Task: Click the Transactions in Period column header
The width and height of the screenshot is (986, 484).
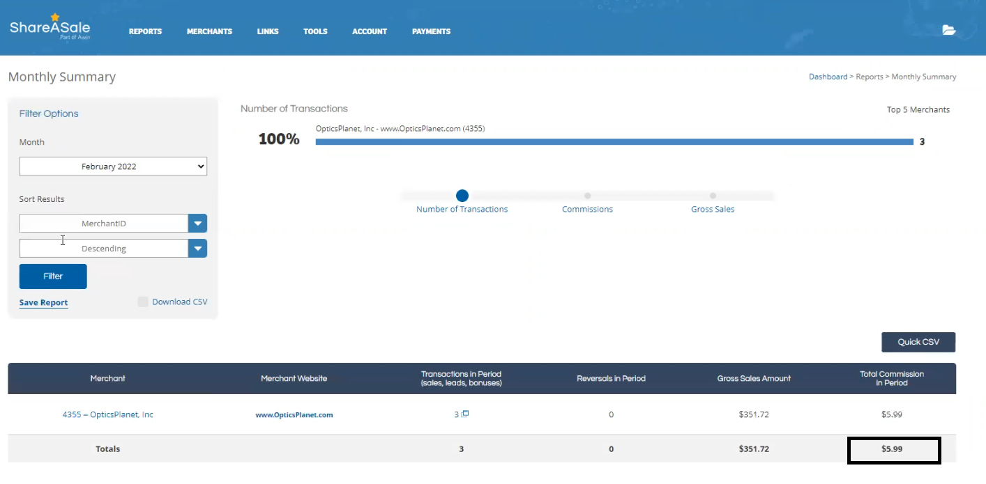Action: (461, 378)
